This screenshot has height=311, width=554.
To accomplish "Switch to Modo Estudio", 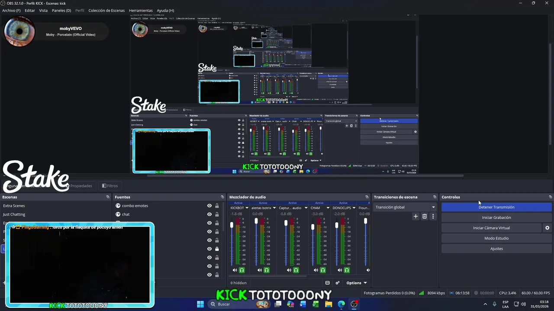I will [496, 238].
